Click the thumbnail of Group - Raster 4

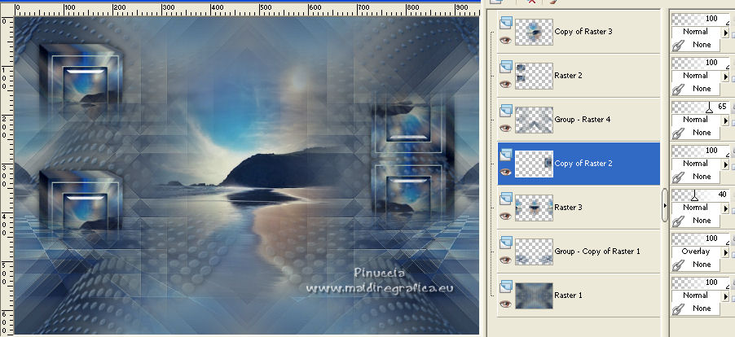point(534,120)
